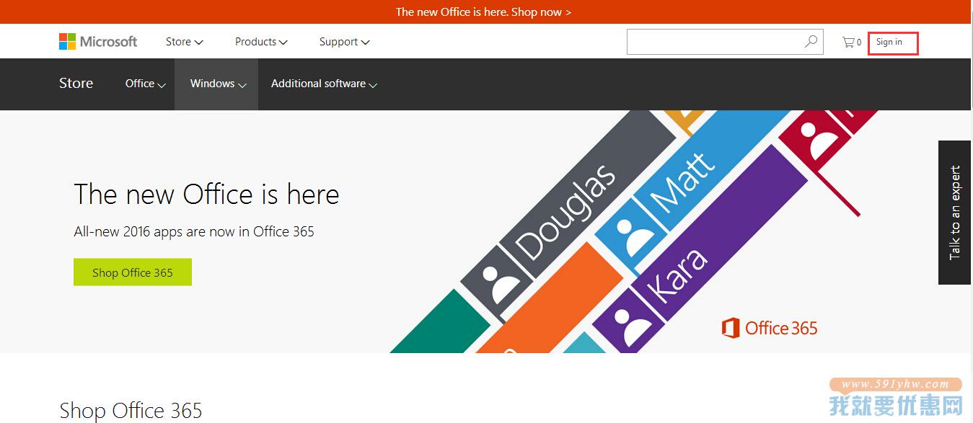Click the Office 365 logo in banner
This screenshot has height=423, width=973.
point(770,329)
